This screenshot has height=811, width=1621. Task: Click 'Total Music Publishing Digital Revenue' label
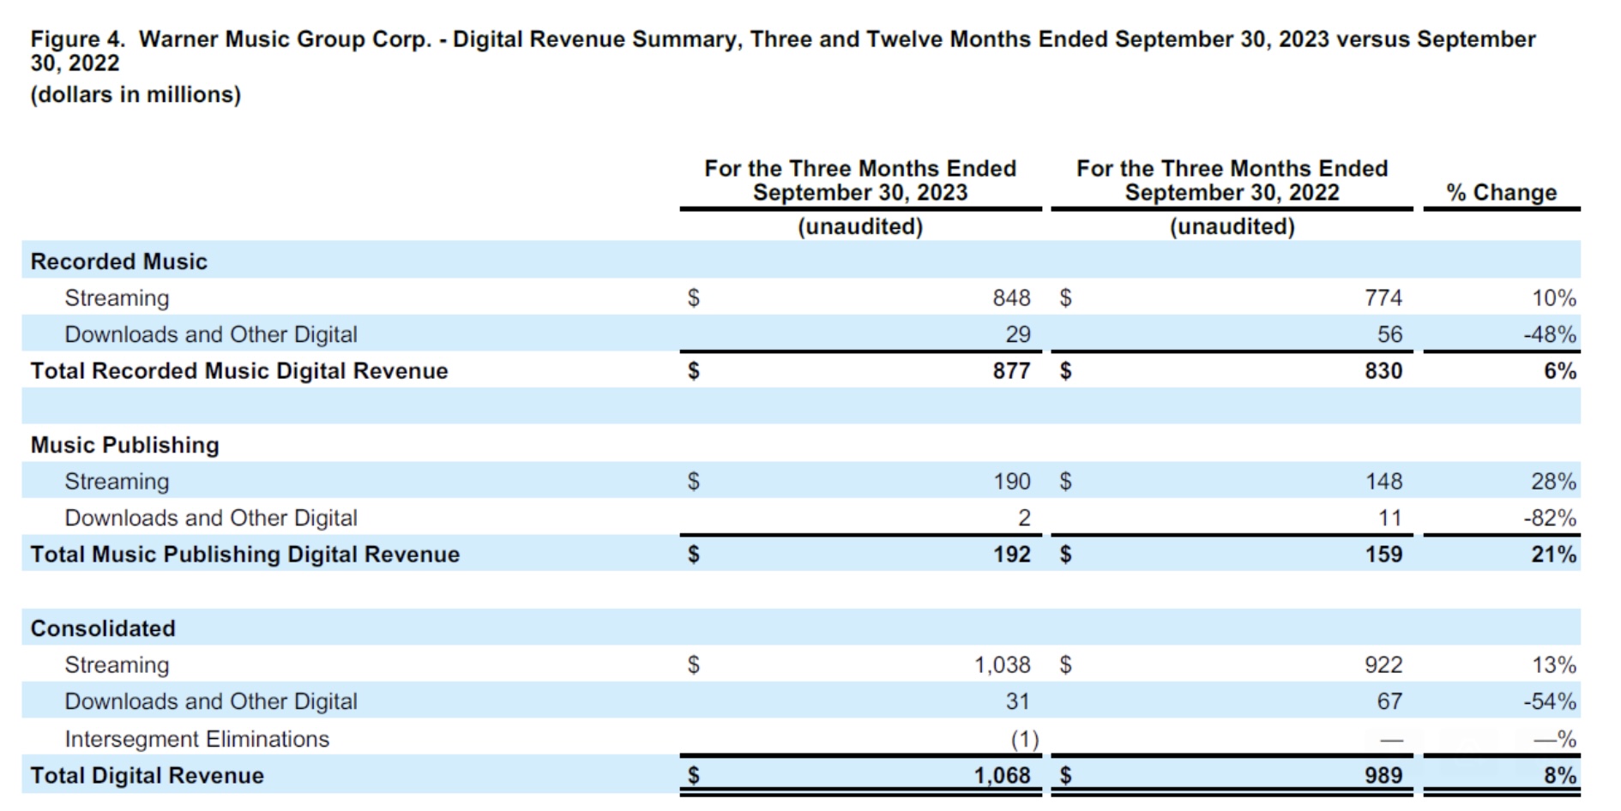point(245,555)
